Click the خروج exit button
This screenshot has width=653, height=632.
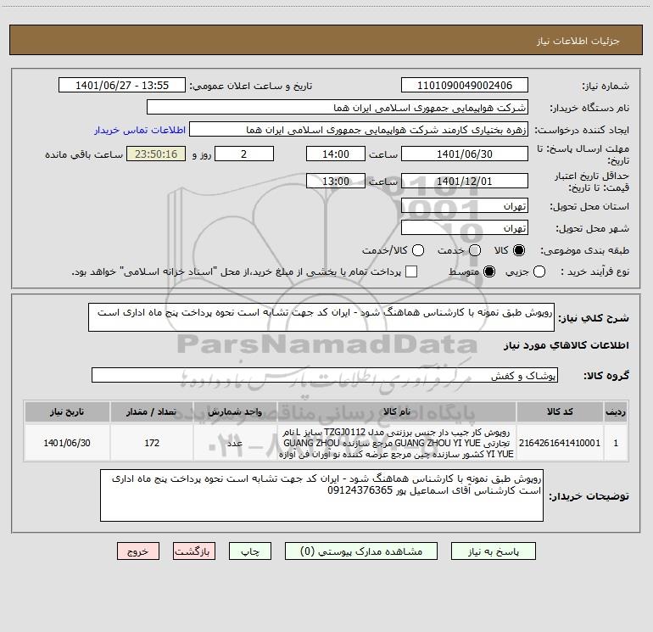click(138, 551)
